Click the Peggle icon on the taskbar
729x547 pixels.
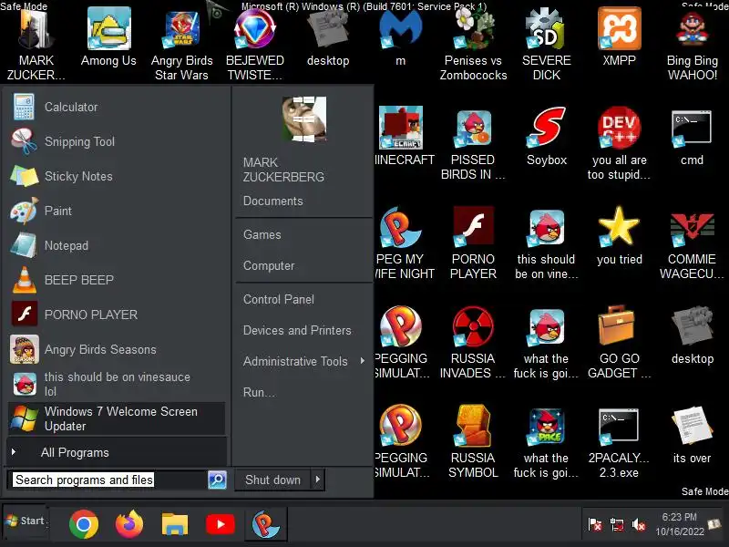265,524
